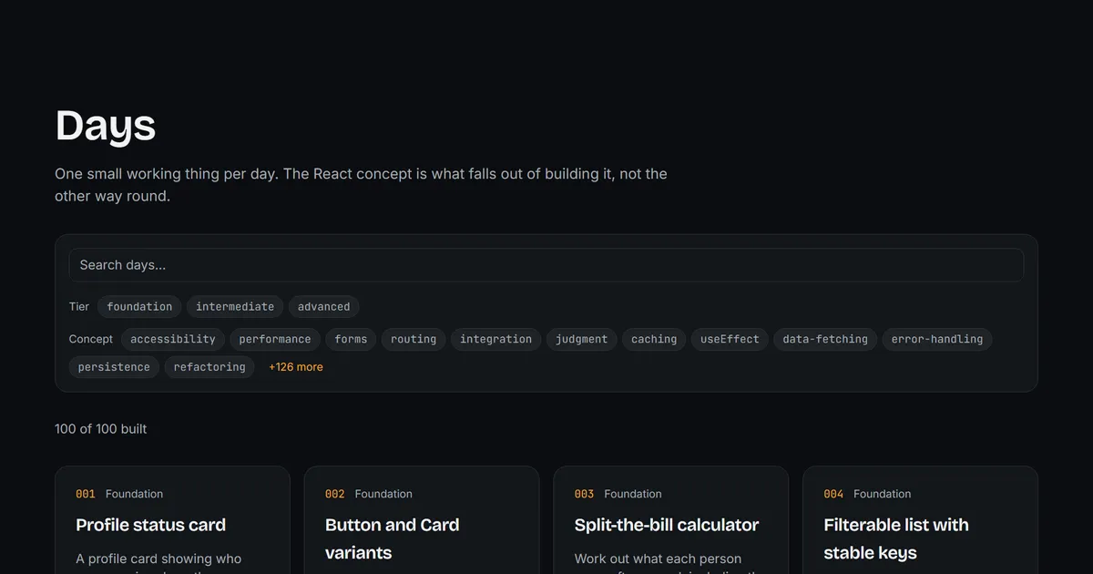1093x574 pixels.
Task: Toggle the foundation tier filter
Action: 139,307
